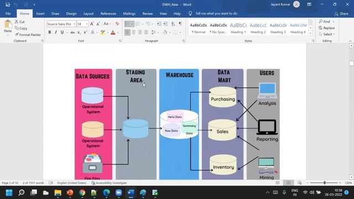Open the Paragraph dialog launcher
The height and width of the screenshot is (199, 354).
tap(184, 41)
